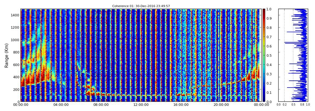Click the colorbar 0.8 label
315x111 pixels.
tap(270, 28)
